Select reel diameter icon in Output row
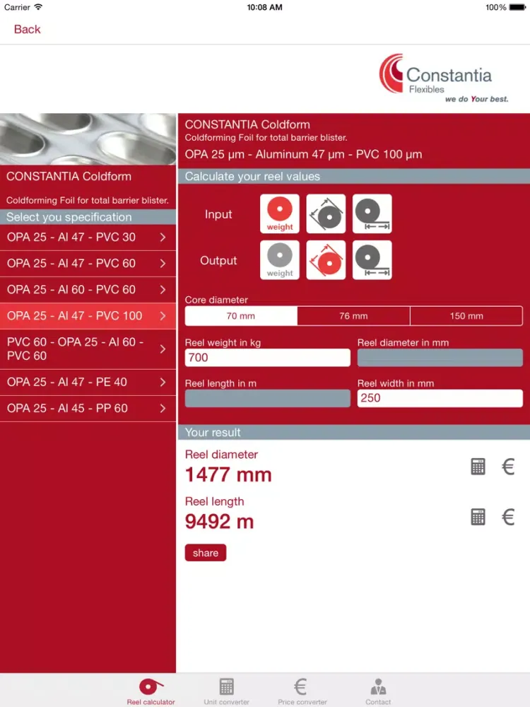The height and width of the screenshot is (707, 530). pyautogui.click(x=326, y=259)
